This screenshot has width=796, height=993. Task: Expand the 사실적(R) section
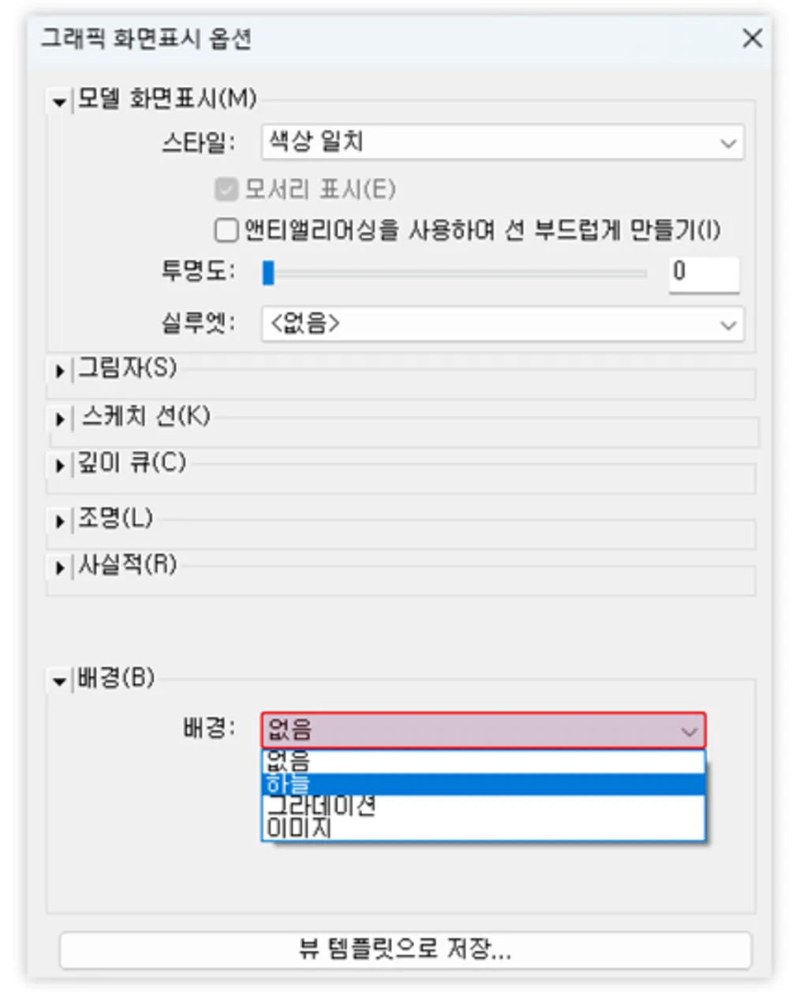point(59,568)
